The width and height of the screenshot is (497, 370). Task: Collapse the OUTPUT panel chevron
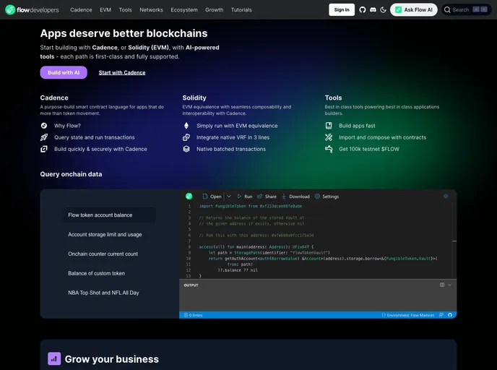(x=450, y=285)
